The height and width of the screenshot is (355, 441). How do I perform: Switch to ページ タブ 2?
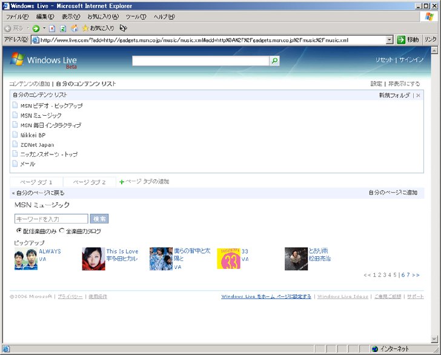[89, 182]
